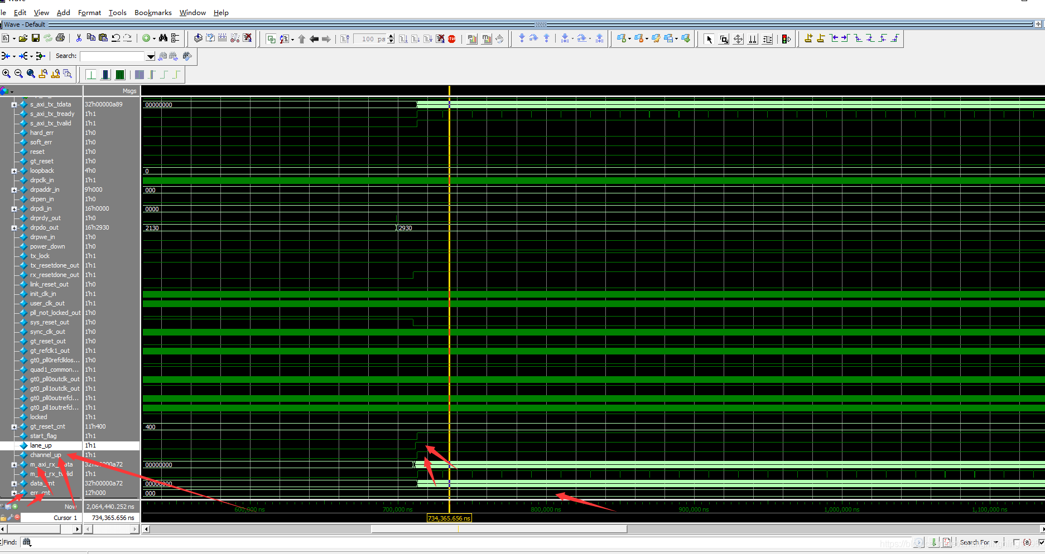Click the Restart simulation icon
The width and height of the screenshot is (1045, 554).
pyautogui.click(x=345, y=39)
